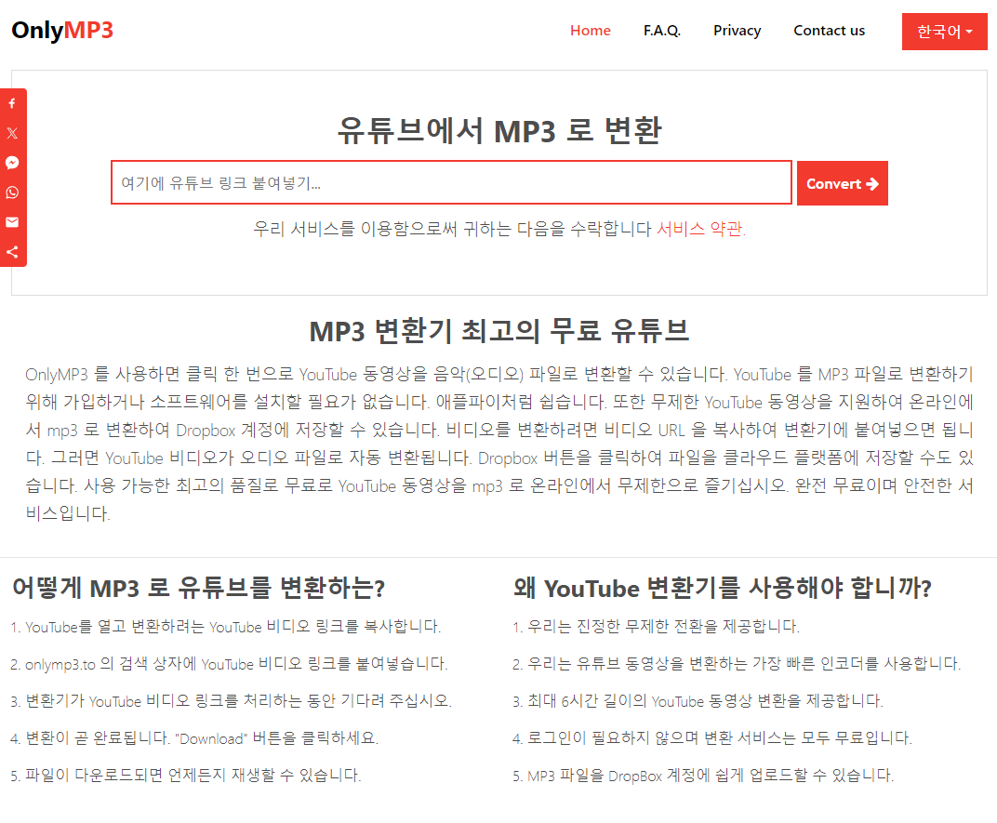
Task: Click the '유튜브에서 MP3 로 변환' heading
Action: pos(498,130)
